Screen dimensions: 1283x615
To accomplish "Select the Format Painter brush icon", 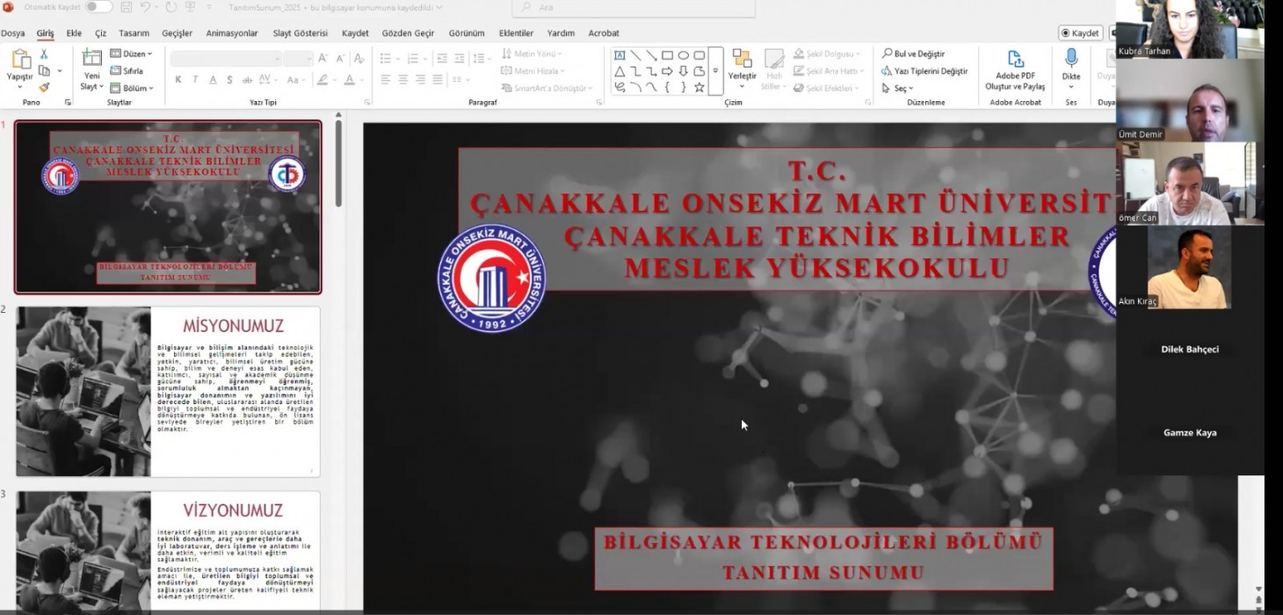I will click(x=44, y=87).
